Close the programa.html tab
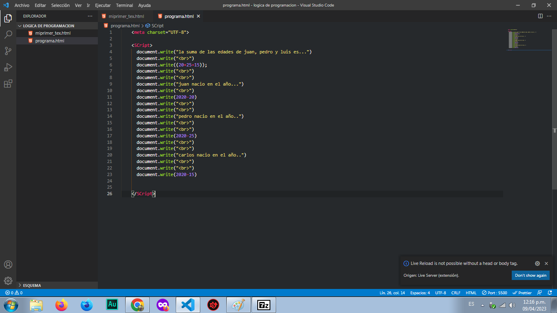Image resolution: width=557 pixels, height=313 pixels. [x=199, y=16]
